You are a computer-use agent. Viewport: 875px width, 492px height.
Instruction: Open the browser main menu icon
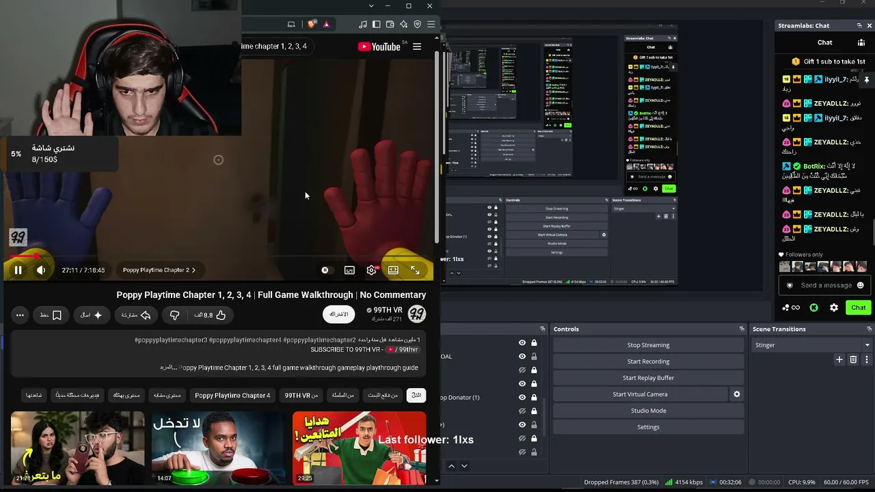[x=431, y=25]
